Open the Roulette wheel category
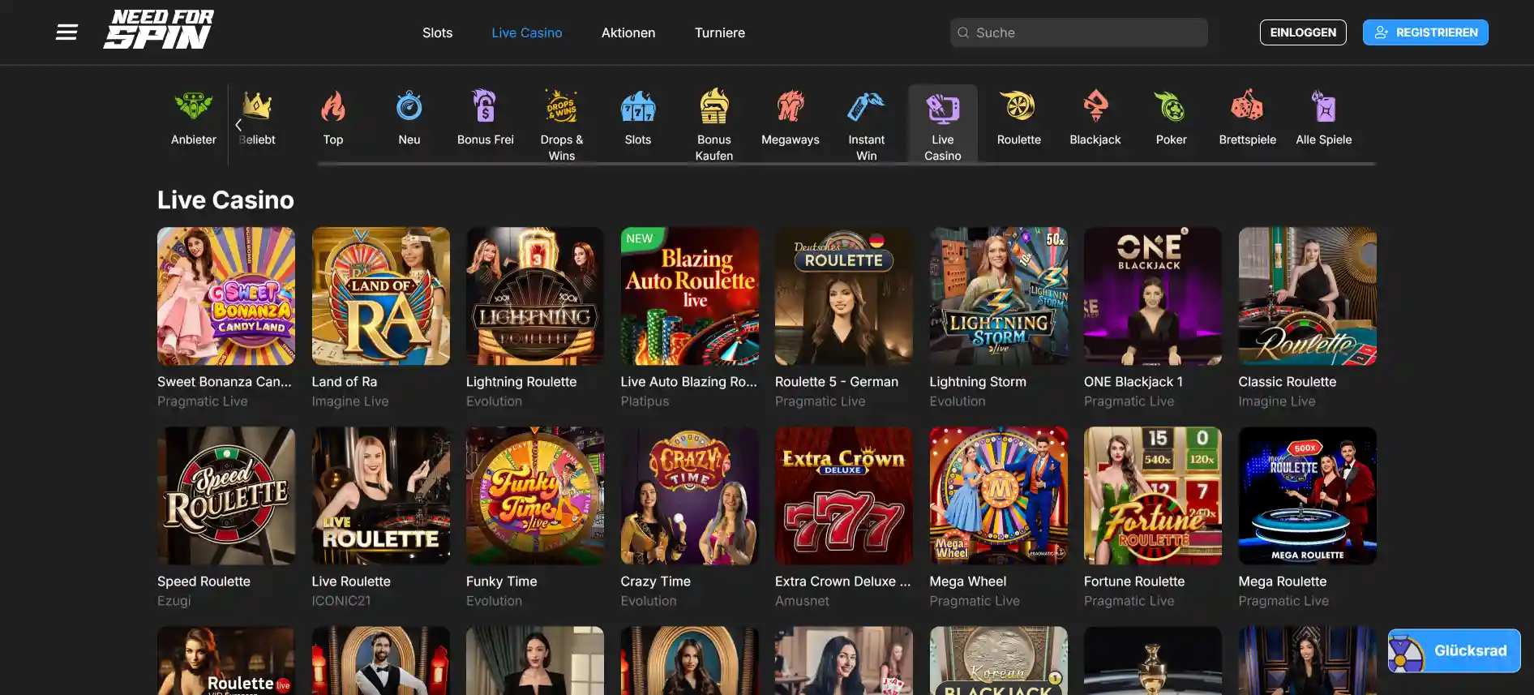Viewport: 1534px width, 695px height. pos(1019,118)
